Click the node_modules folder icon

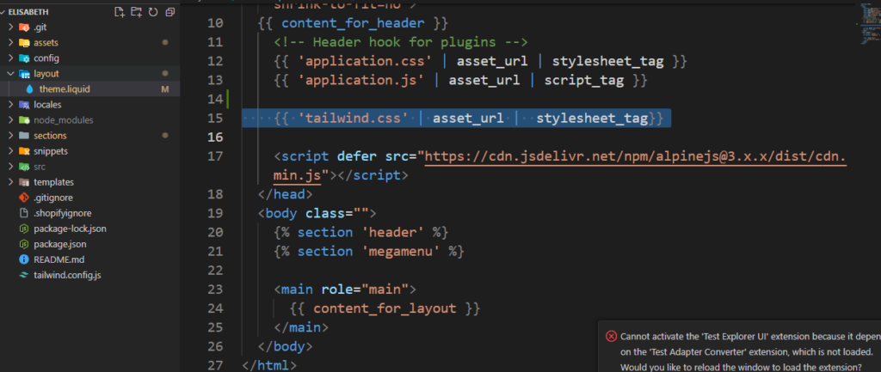23,120
